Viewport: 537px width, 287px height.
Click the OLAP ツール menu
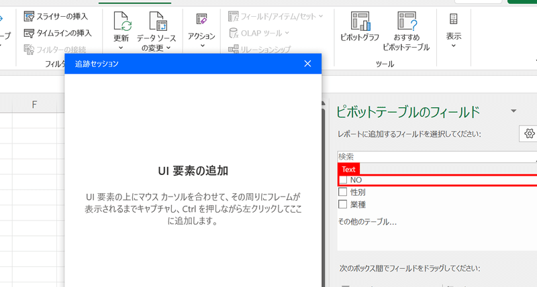coord(259,33)
